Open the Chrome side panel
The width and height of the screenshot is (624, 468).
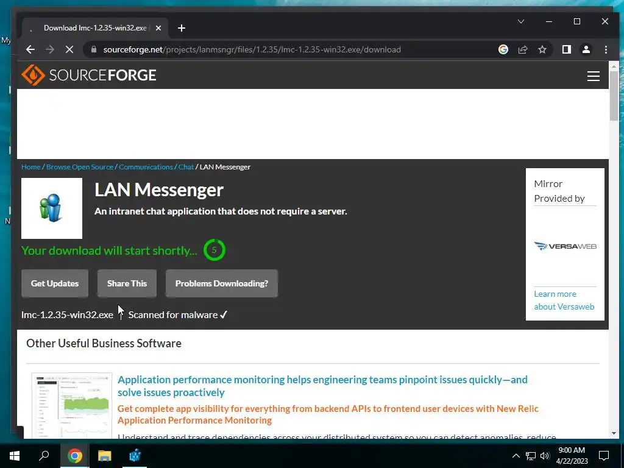pos(566,49)
